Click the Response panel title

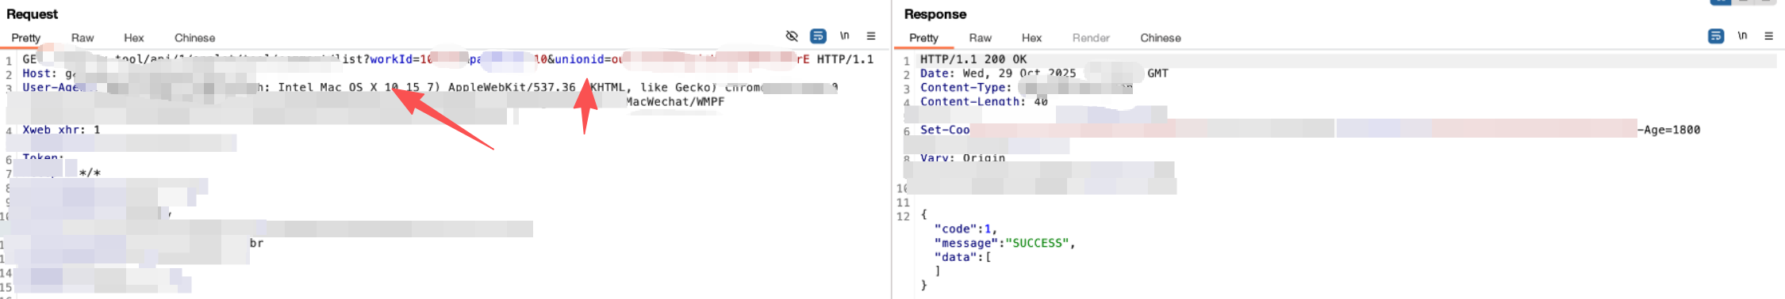935,14
